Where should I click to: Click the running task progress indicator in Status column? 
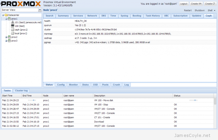[193, 100]
